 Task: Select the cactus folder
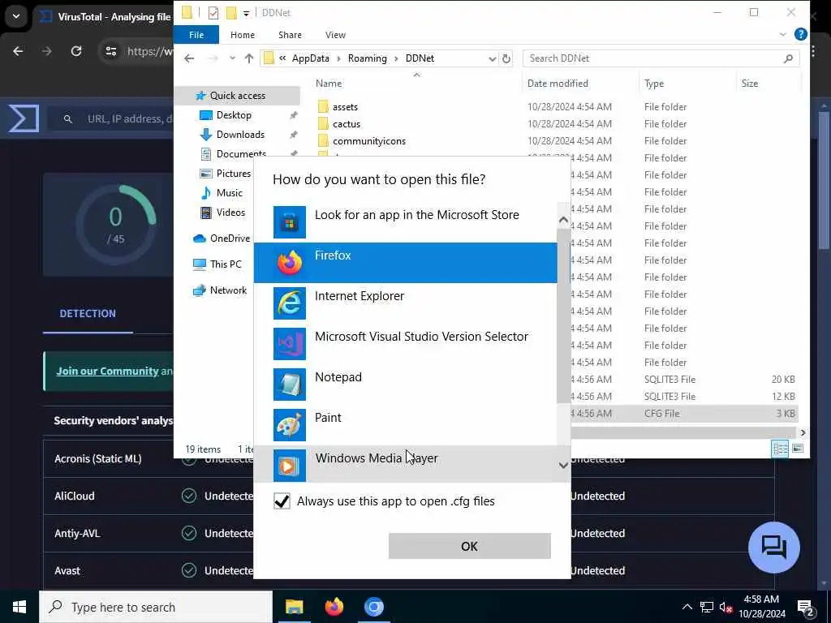click(x=346, y=124)
